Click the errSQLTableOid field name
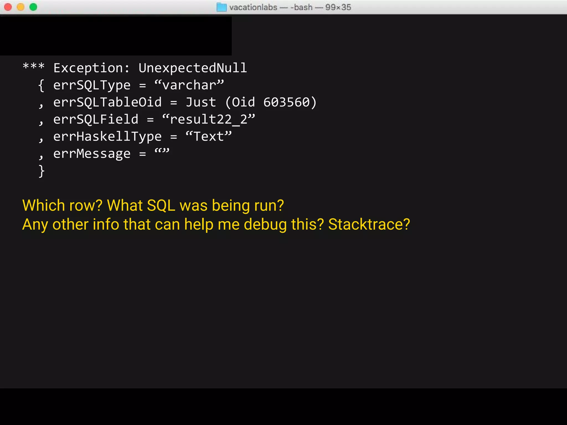This screenshot has width=567, height=425. [x=107, y=102]
